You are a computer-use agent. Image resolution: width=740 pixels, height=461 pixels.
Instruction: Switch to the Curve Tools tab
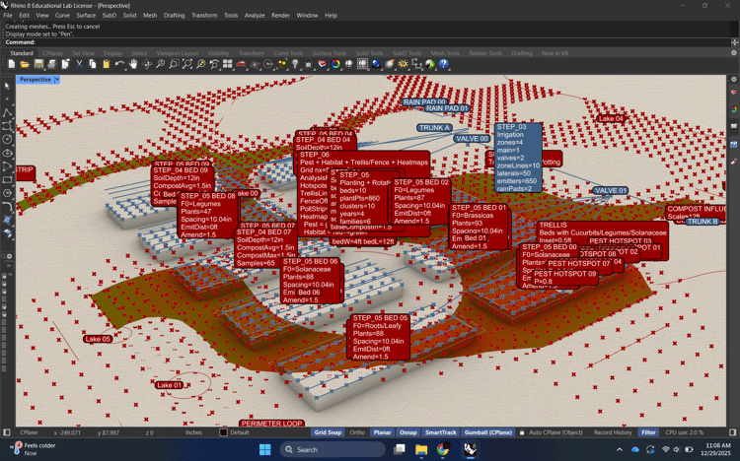pyautogui.click(x=288, y=53)
